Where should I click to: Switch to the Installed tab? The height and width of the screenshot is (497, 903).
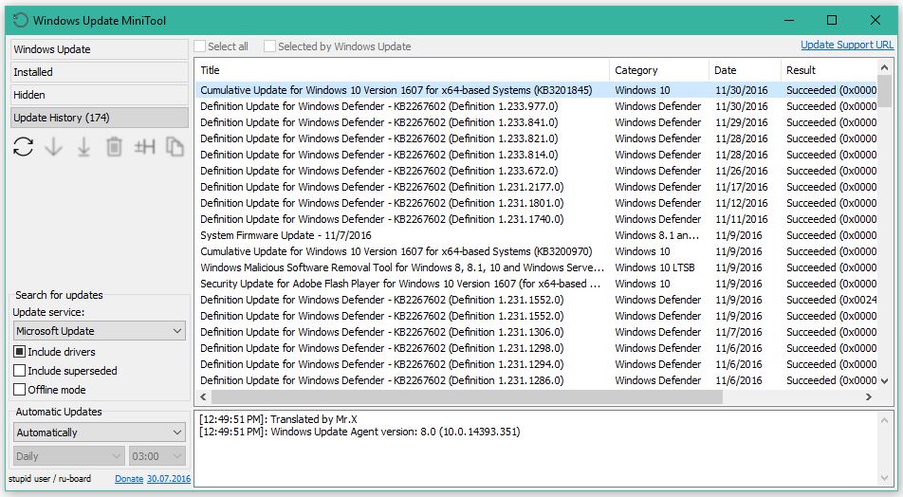(99, 72)
